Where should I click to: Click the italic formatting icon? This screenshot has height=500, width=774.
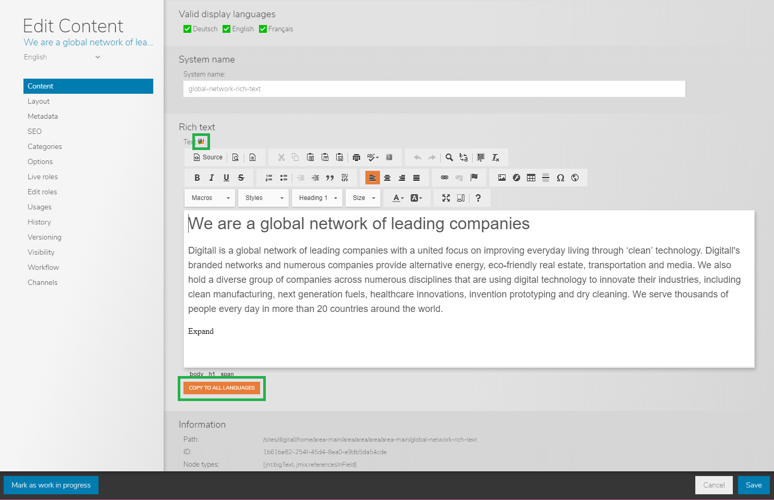[x=212, y=178]
